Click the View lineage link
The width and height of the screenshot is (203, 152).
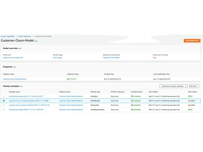tap(57, 58)
